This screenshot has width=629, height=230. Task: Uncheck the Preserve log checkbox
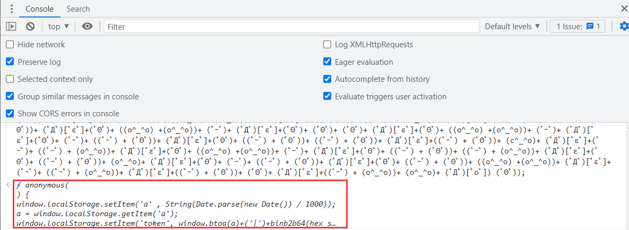coord(10,62)
